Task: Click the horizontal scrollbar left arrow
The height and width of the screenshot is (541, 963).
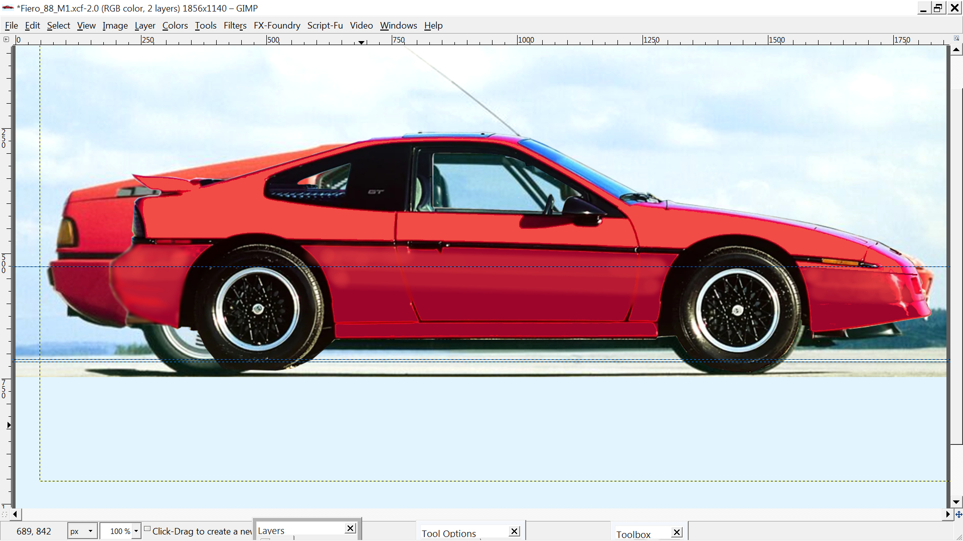Action: click(15, 514)
